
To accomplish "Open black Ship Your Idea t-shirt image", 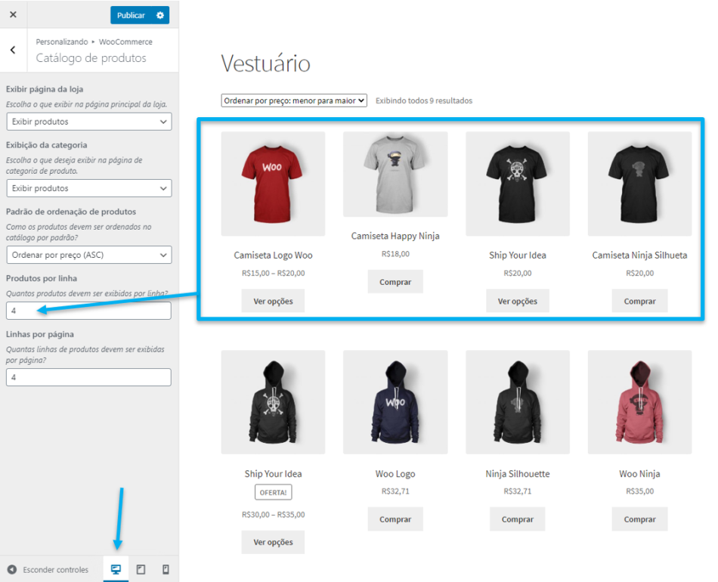I will click(518, 184).
